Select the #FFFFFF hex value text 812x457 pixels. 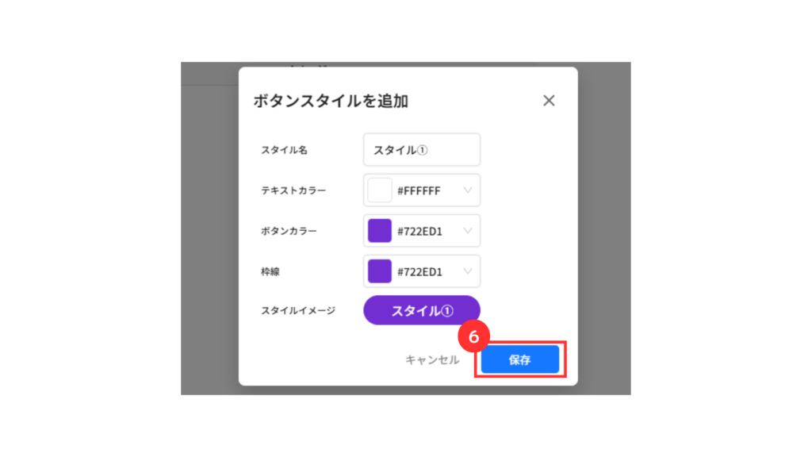(x=419, y=190)
